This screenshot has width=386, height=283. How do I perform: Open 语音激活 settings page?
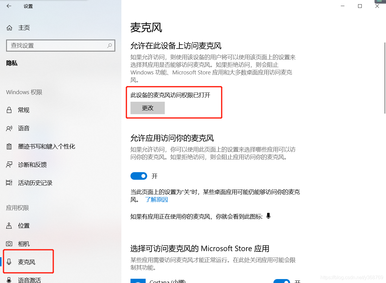(29, 280)
